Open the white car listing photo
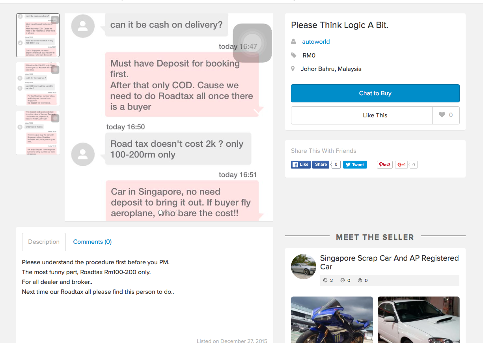 coord(418,319)
